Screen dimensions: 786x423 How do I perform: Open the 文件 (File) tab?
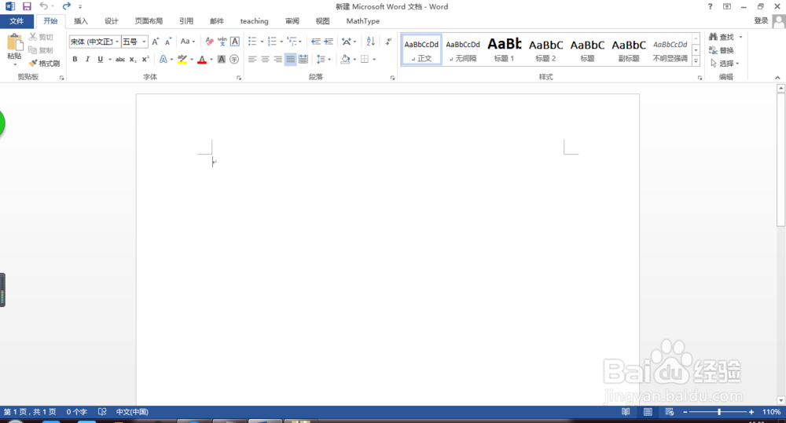[x=17, y=21]
